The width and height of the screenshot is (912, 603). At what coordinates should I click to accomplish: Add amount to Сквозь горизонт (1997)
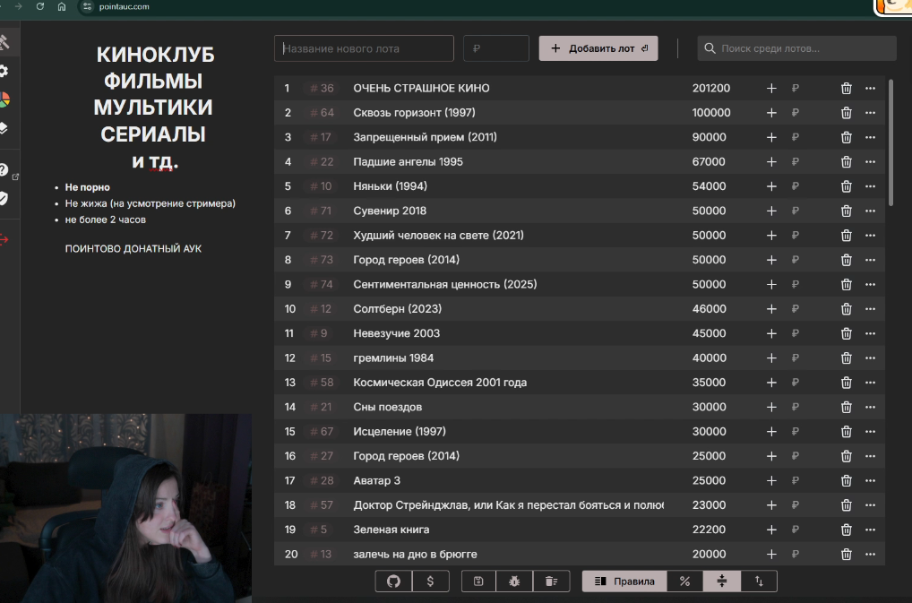coord(771,113)
